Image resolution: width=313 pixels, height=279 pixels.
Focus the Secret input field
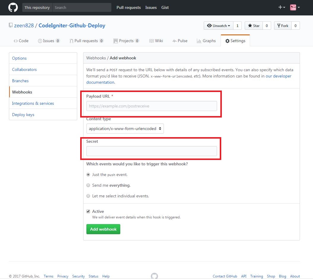151,151
